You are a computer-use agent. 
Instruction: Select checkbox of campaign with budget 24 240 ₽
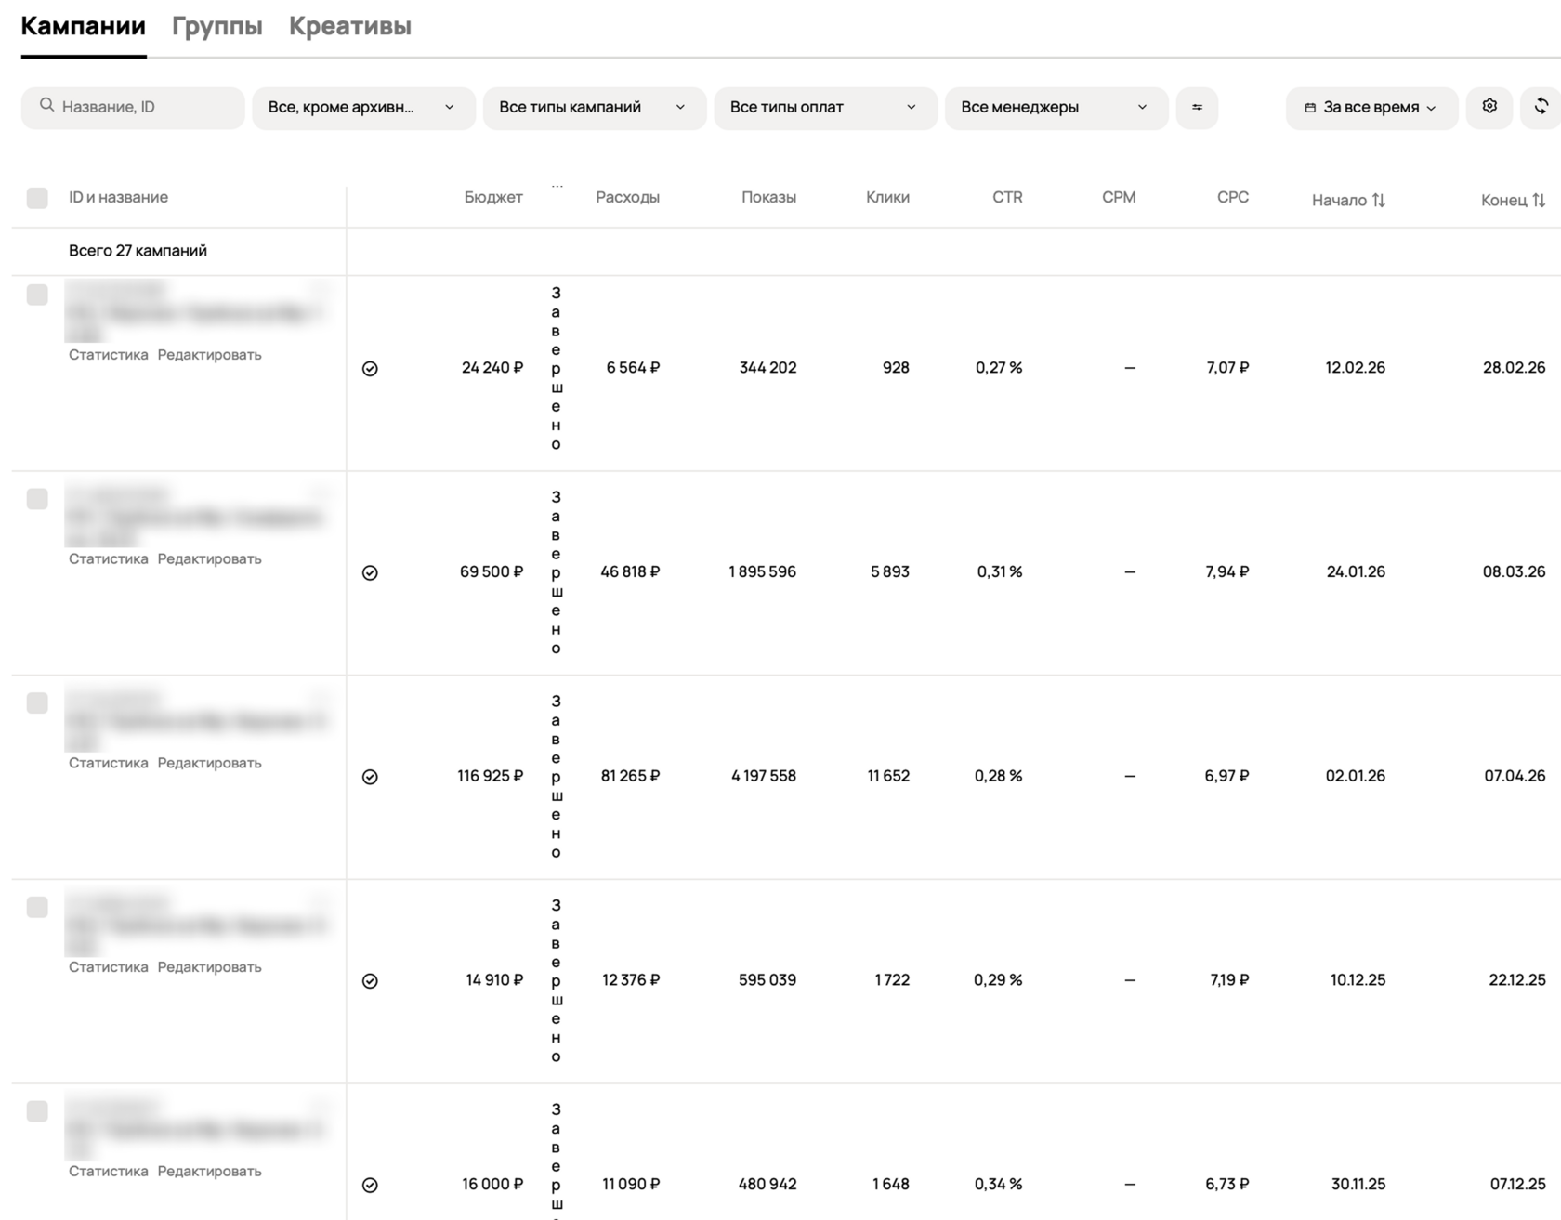click(x=37, y=295)
